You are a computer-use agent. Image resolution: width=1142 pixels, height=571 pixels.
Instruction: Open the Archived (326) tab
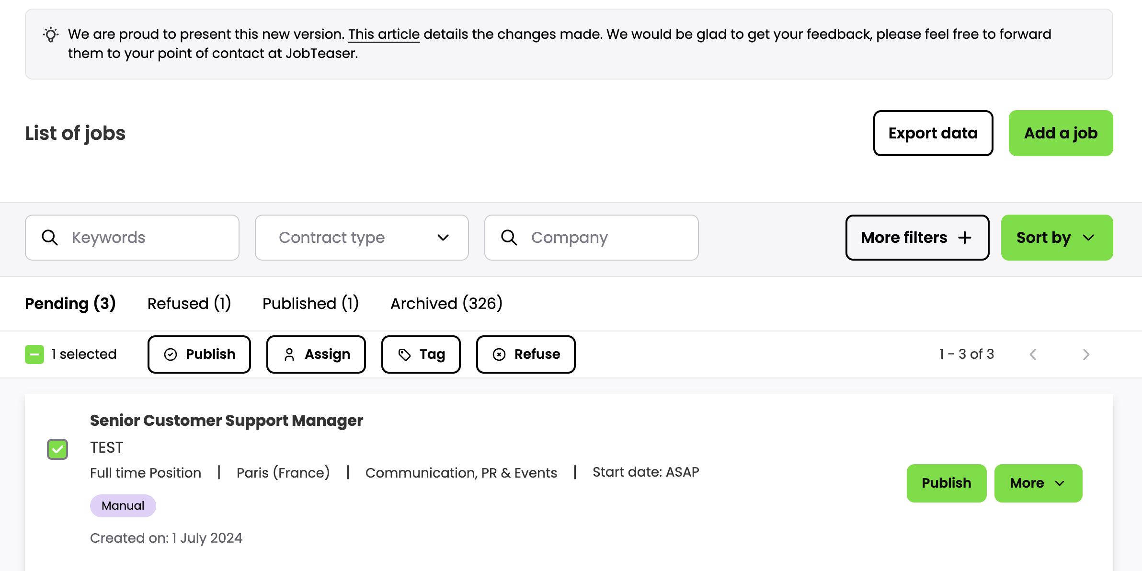pyautogui.click(x=446, y=304)
